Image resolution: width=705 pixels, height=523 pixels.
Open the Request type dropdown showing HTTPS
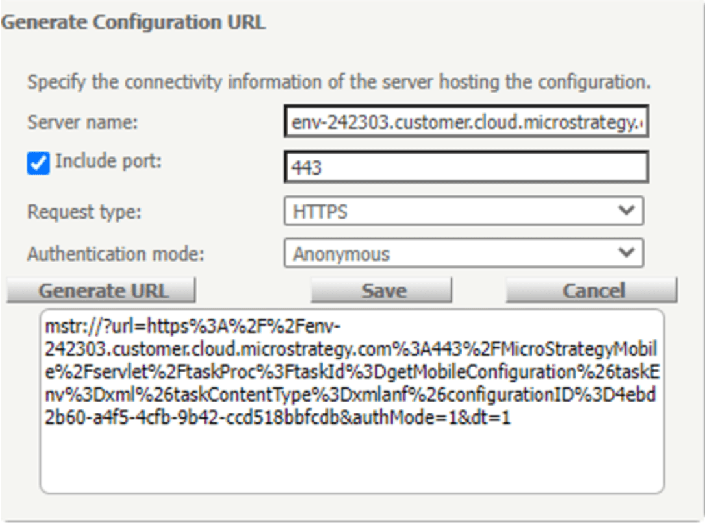(x=454, y=212)
